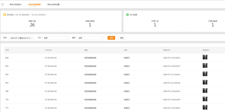This screenshot has height=112, width=225.
Task: Click alarm time 2019-07-22 02:59:12
Action: tap(172, 108)
